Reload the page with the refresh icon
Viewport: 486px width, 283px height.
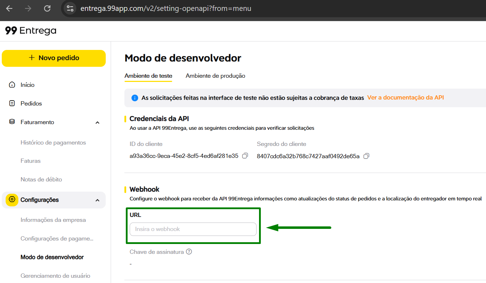47,8
